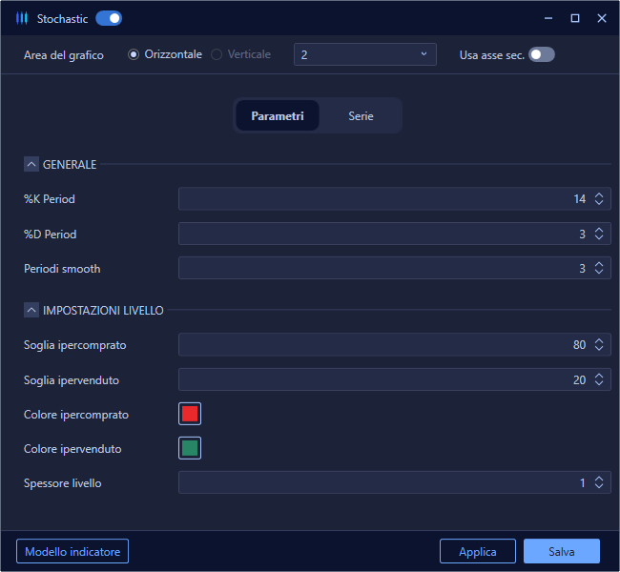
Task: Click the Soglia ipercomprato value field
Action: (395, 345)
